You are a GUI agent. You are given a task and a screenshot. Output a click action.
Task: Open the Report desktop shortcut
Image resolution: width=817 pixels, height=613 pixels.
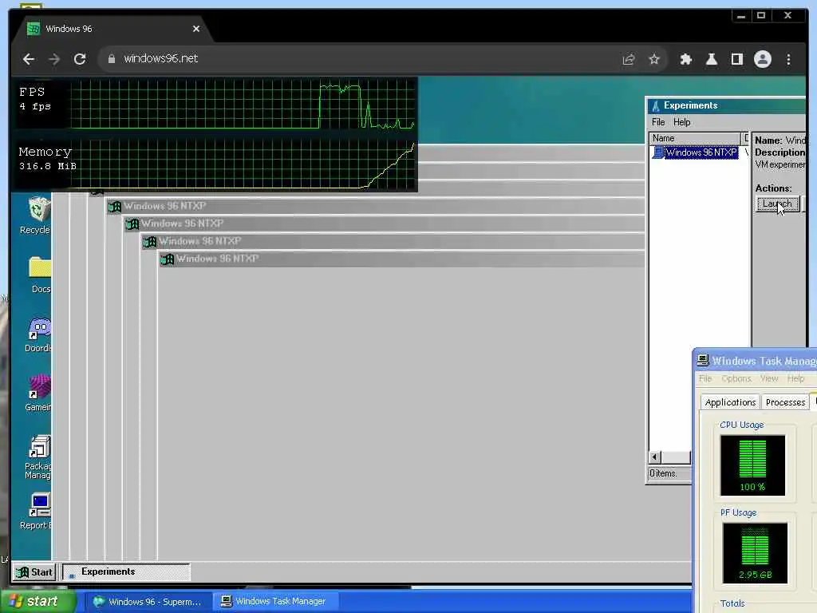point(37,512)
